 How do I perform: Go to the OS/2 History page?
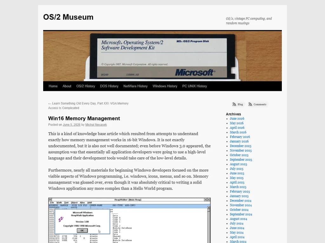pyautogui.click(x=86, y=86)
